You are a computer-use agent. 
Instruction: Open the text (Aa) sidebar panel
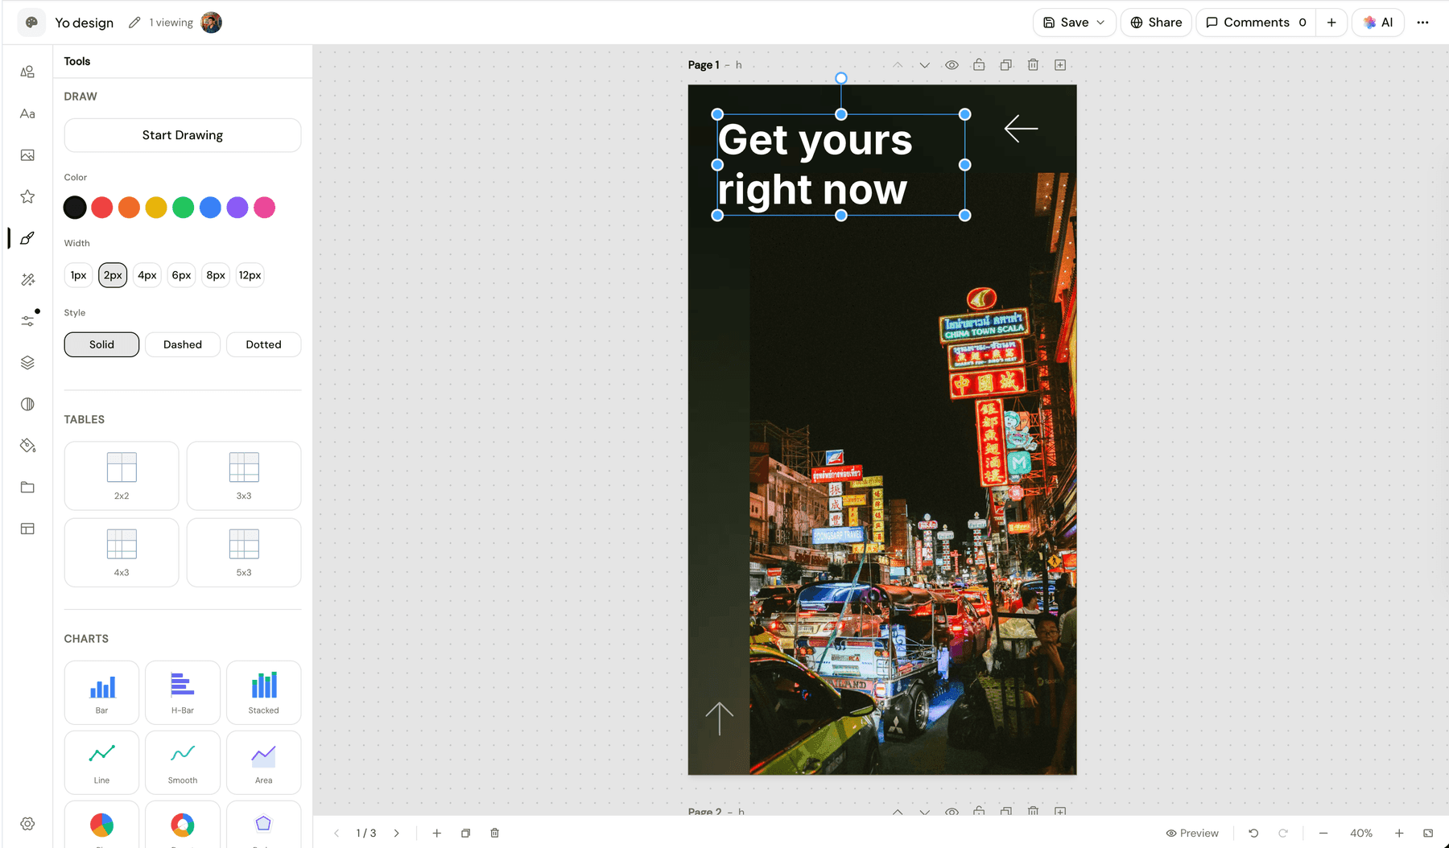pyautogui.click(x=27, y=113)
